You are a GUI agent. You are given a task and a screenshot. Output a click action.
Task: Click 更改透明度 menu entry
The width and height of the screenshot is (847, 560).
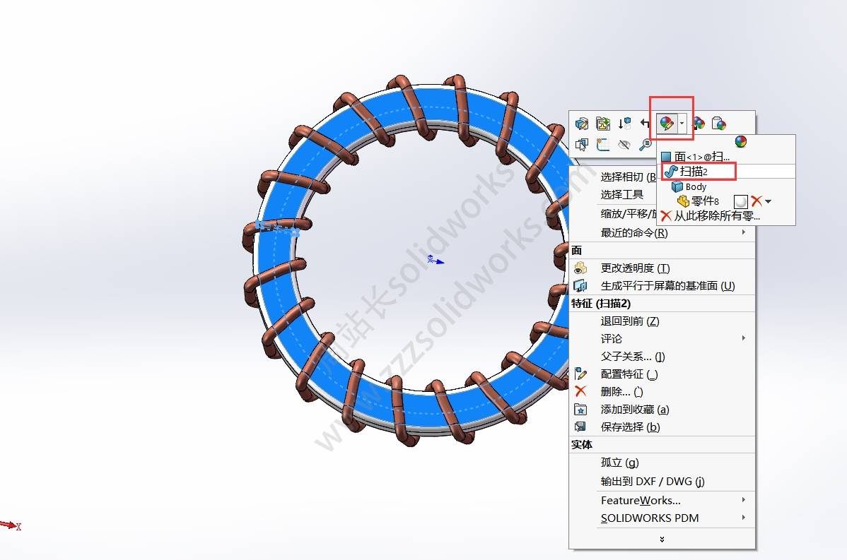point(634,268)
